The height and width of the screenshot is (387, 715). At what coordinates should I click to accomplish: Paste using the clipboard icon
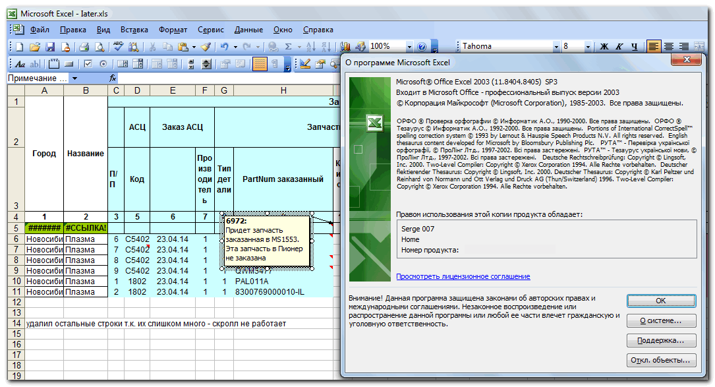[183, 47]
